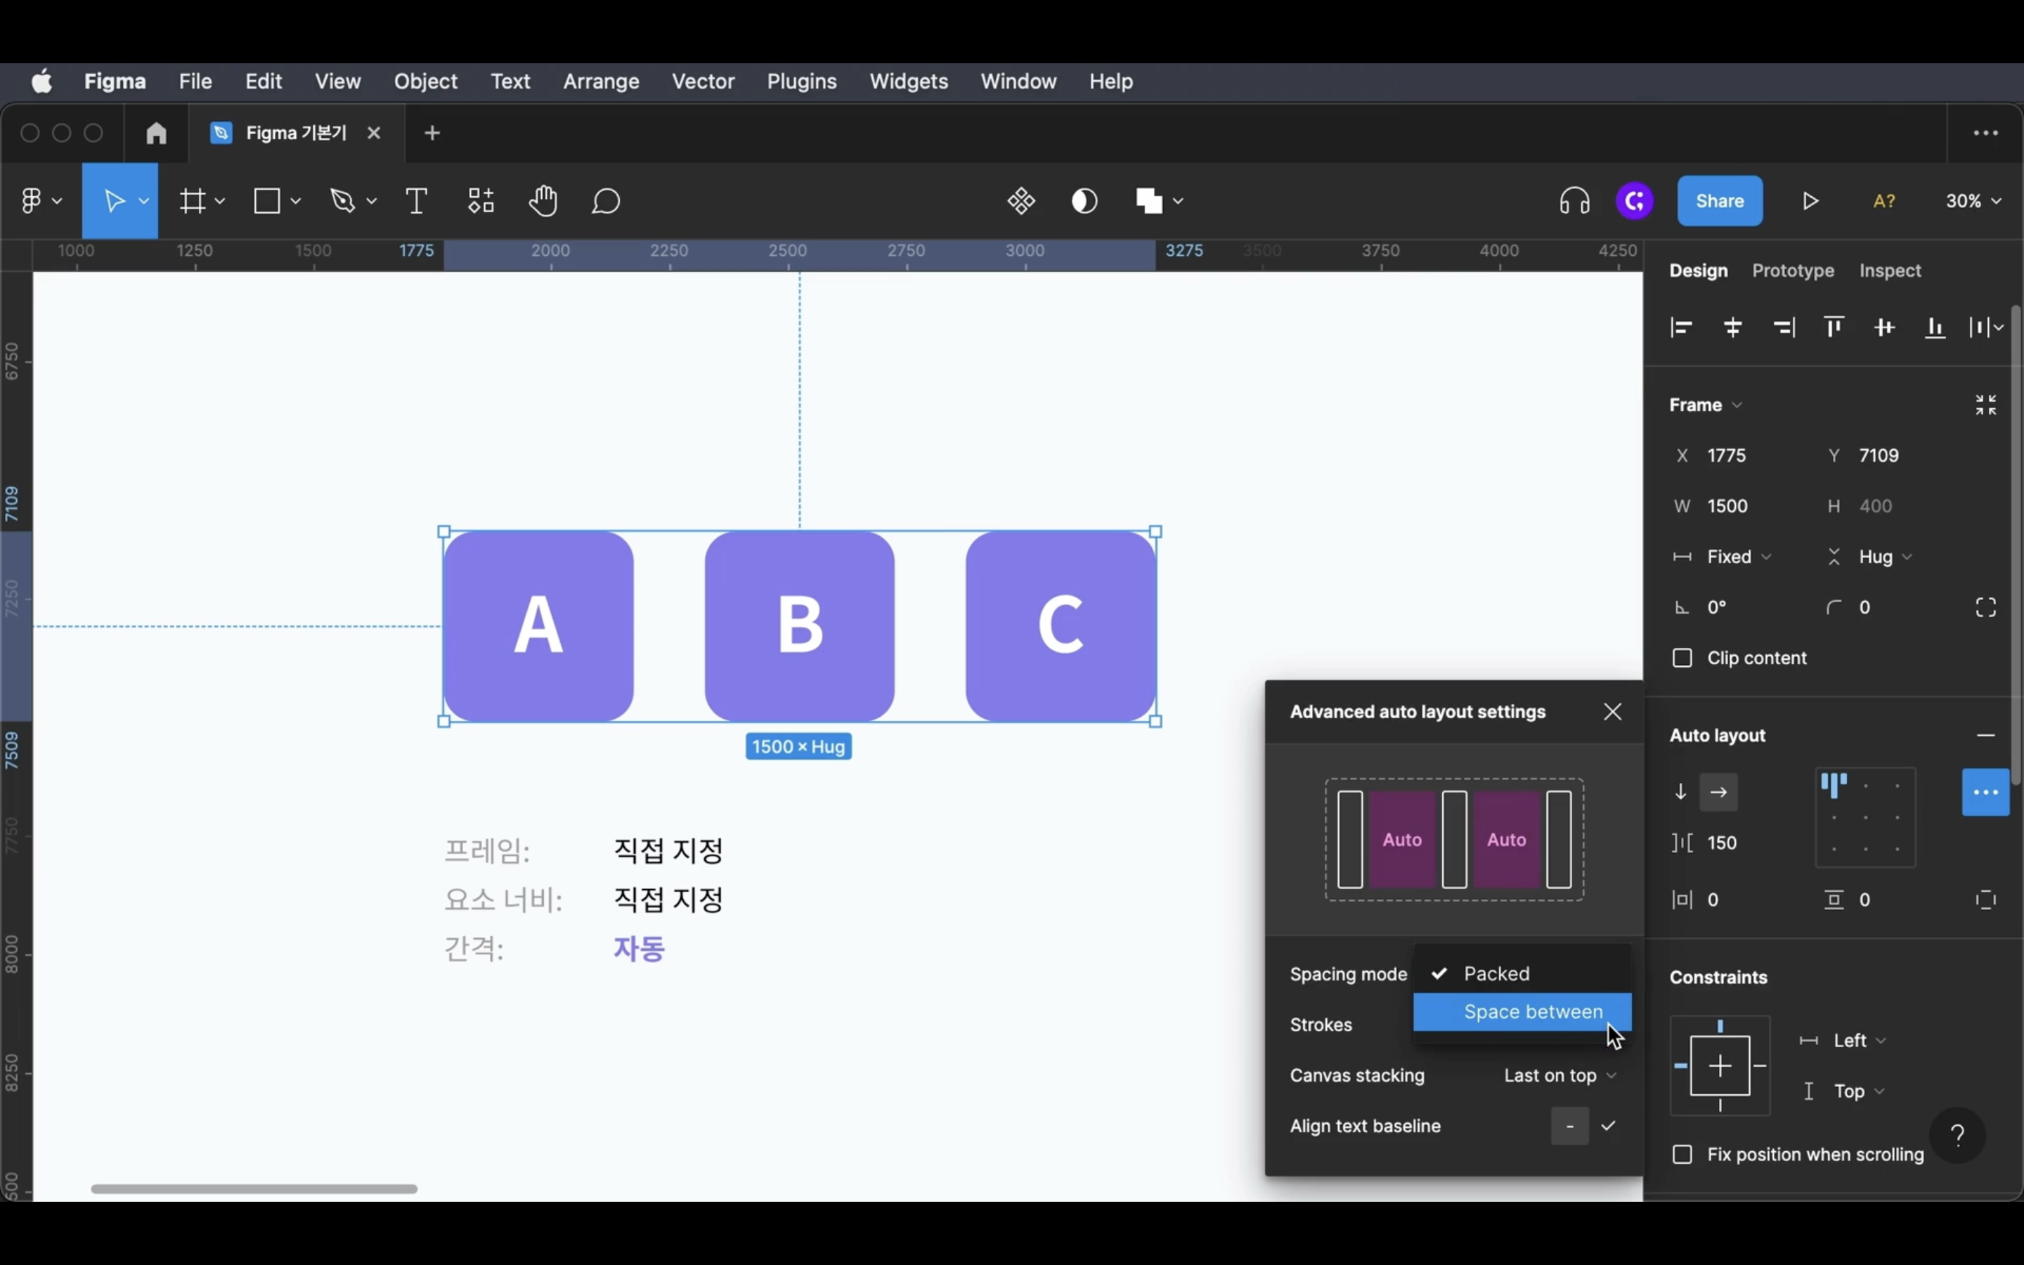
Task: Select horizontal auto layout direction arrow
Action: 1719,791
